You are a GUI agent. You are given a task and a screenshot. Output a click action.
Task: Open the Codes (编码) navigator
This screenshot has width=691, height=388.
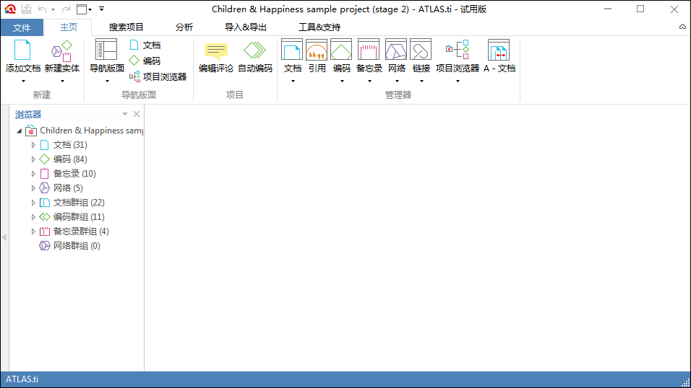145,61
